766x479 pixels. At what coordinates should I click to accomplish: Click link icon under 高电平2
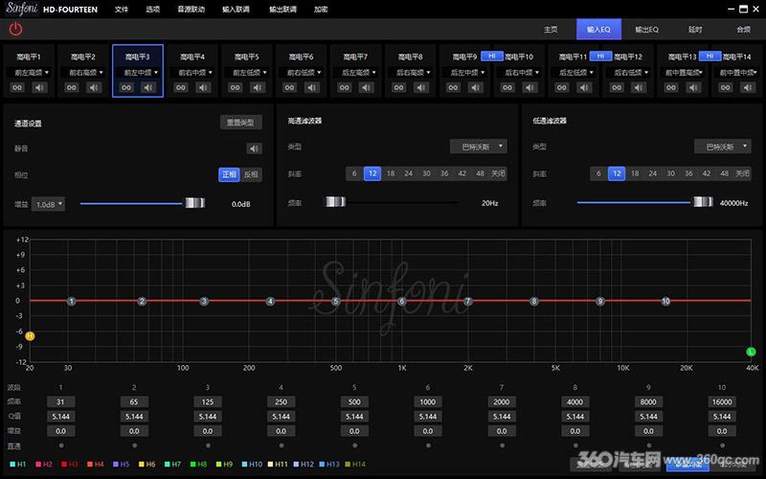pyautogui.click(x=71, y=88)
